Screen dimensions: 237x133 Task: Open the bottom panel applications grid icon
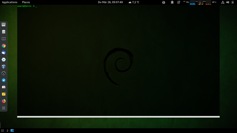3,130
